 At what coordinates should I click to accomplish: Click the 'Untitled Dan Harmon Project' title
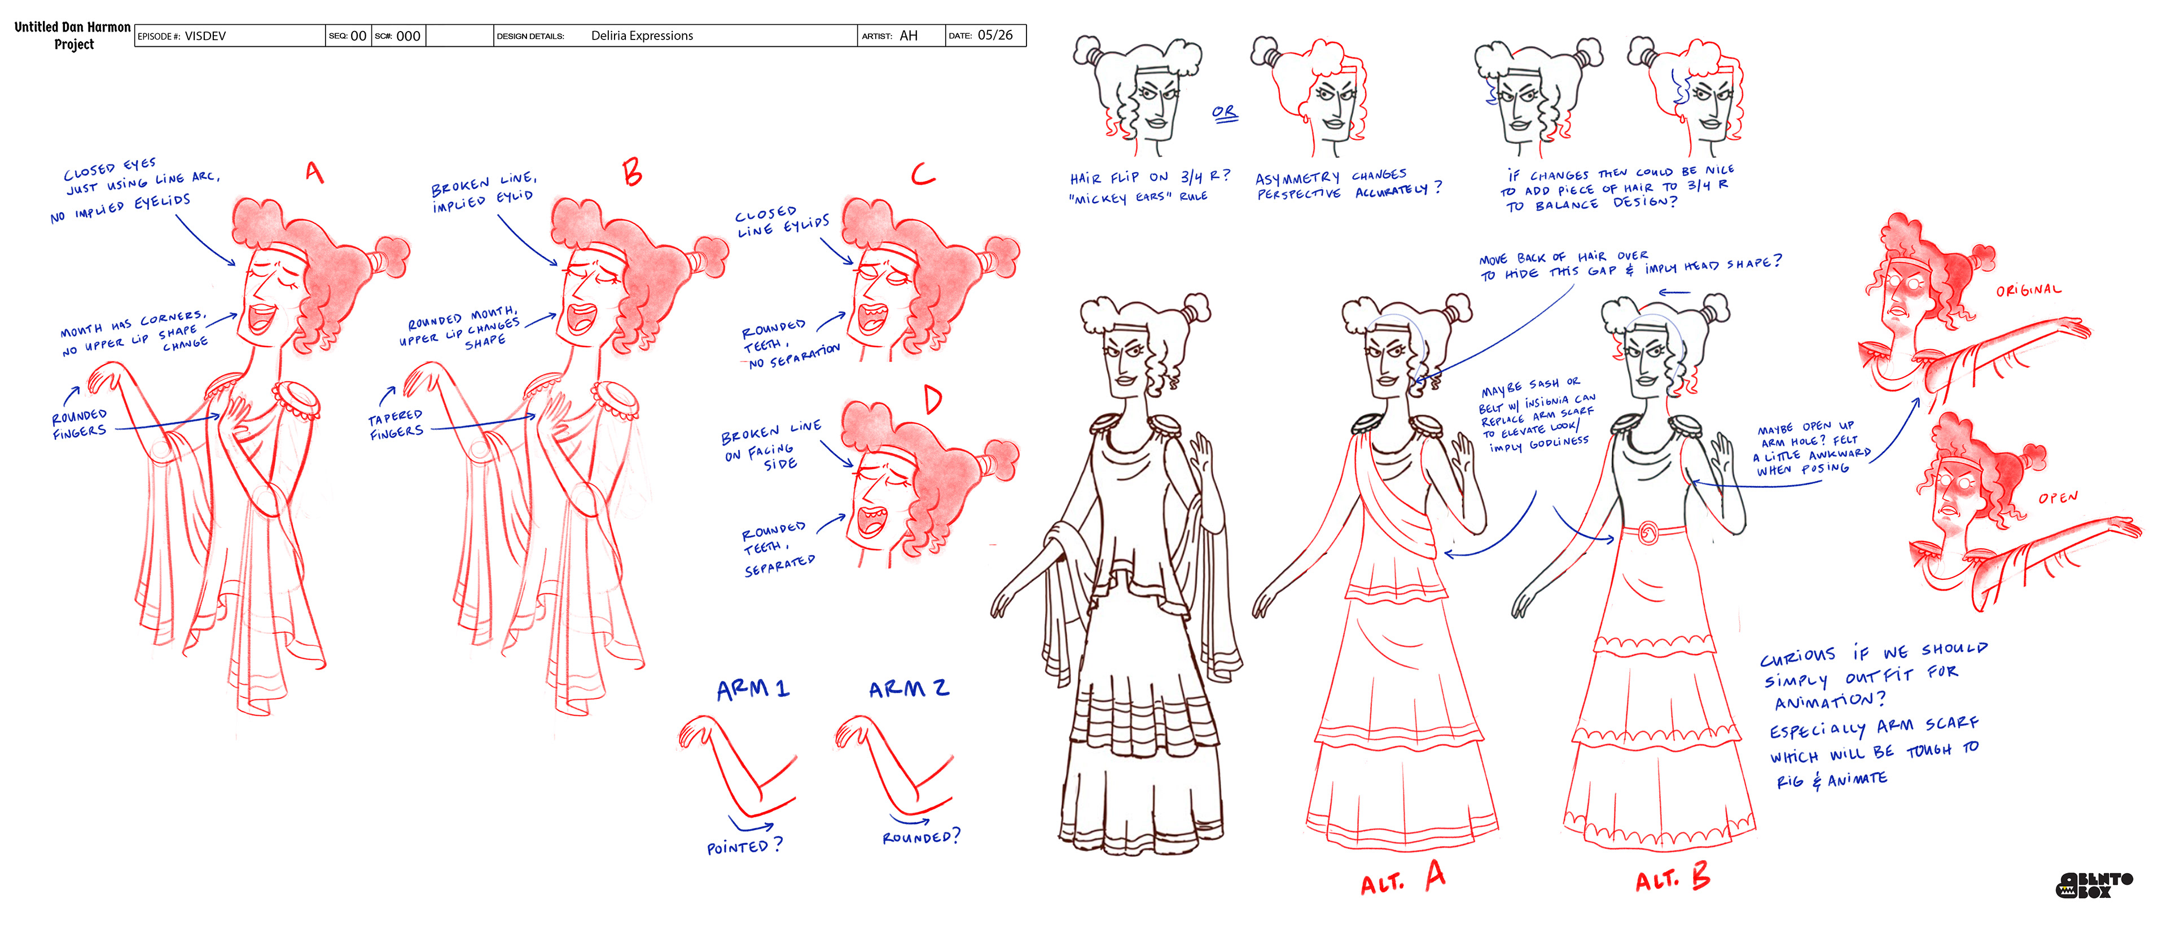72,36
